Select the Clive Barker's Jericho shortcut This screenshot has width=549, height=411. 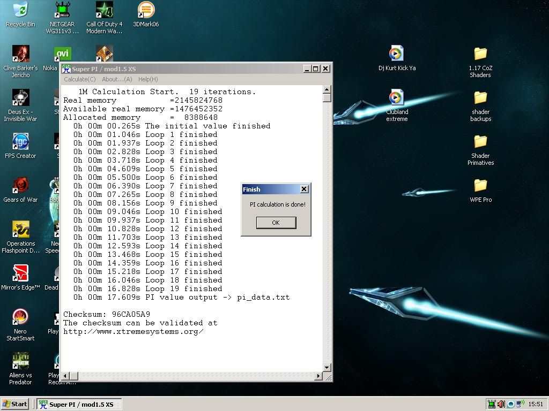20,62
